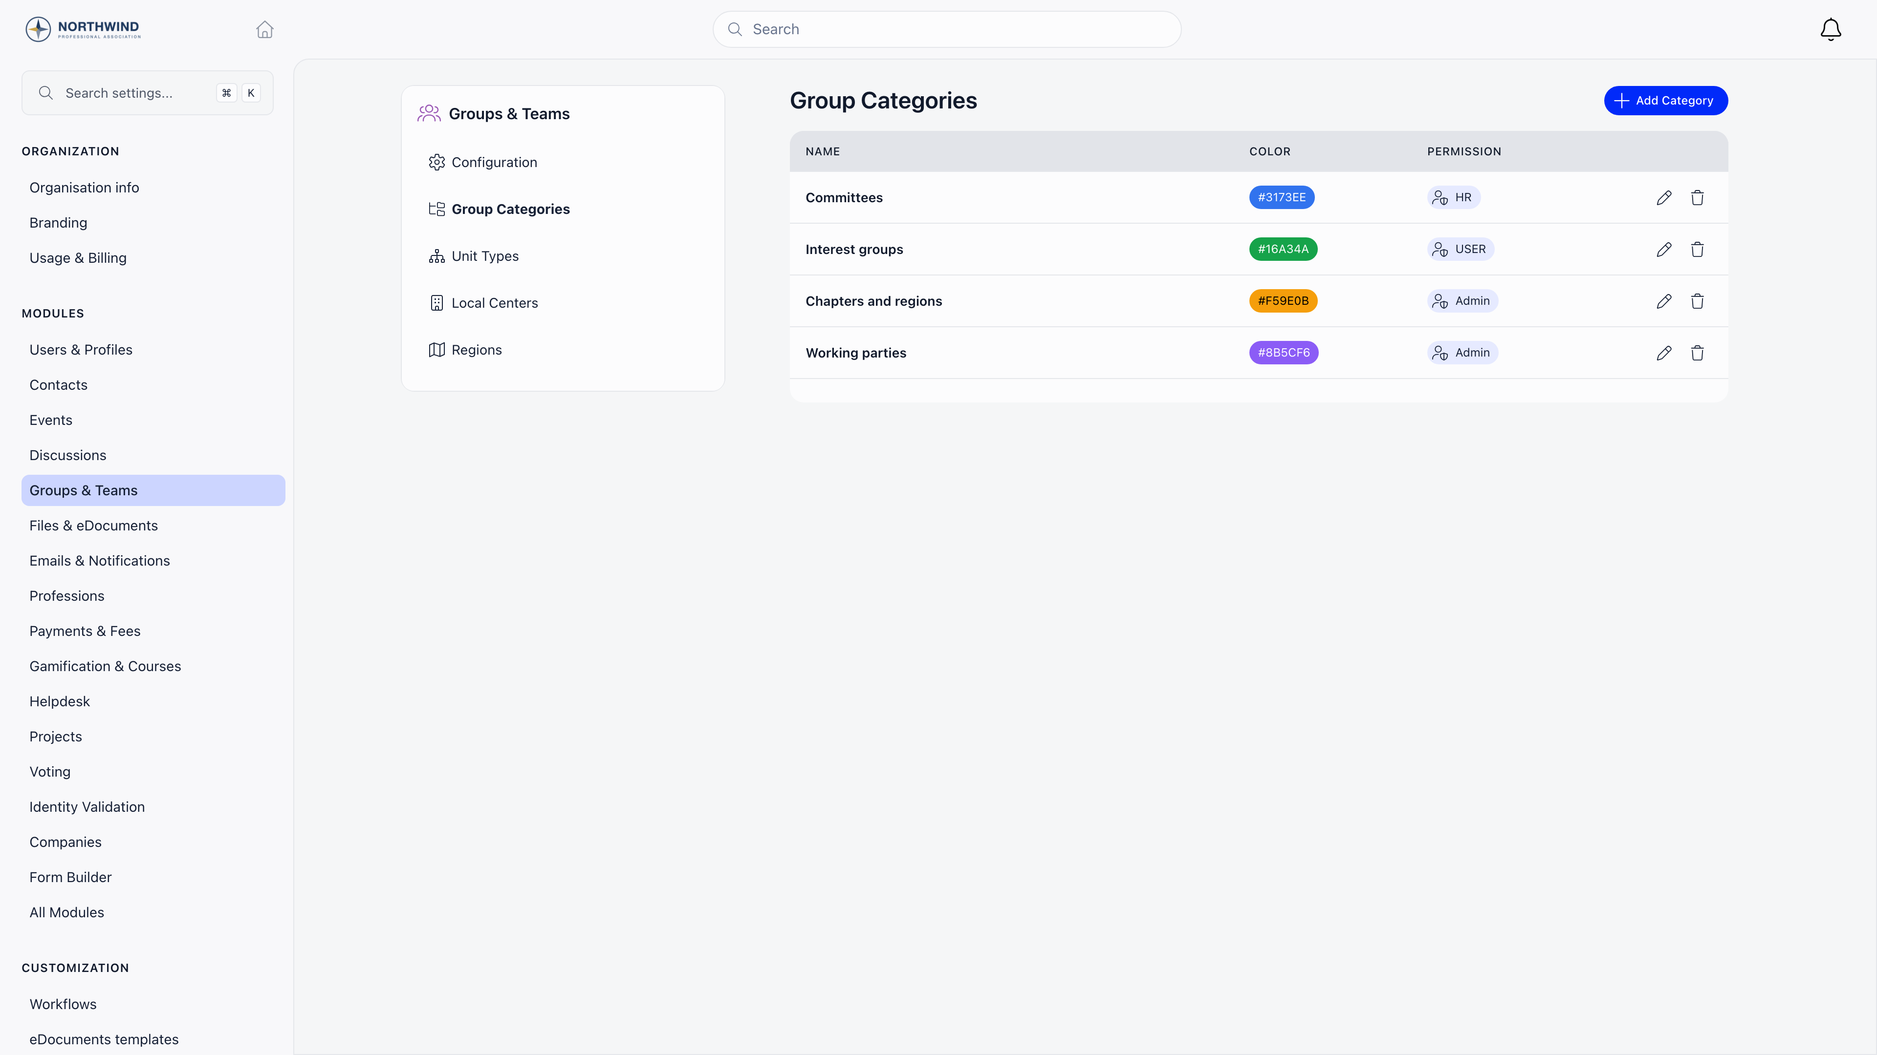Edit the Interest groups category

click(x=1663, y=249)
